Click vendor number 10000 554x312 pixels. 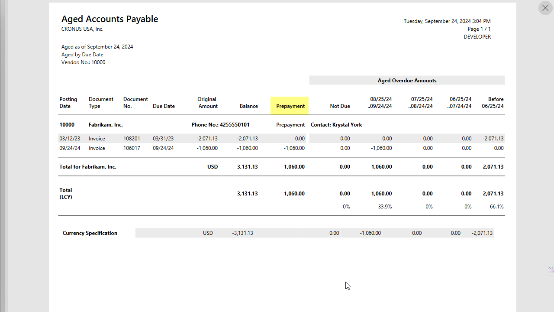(67, 124)
